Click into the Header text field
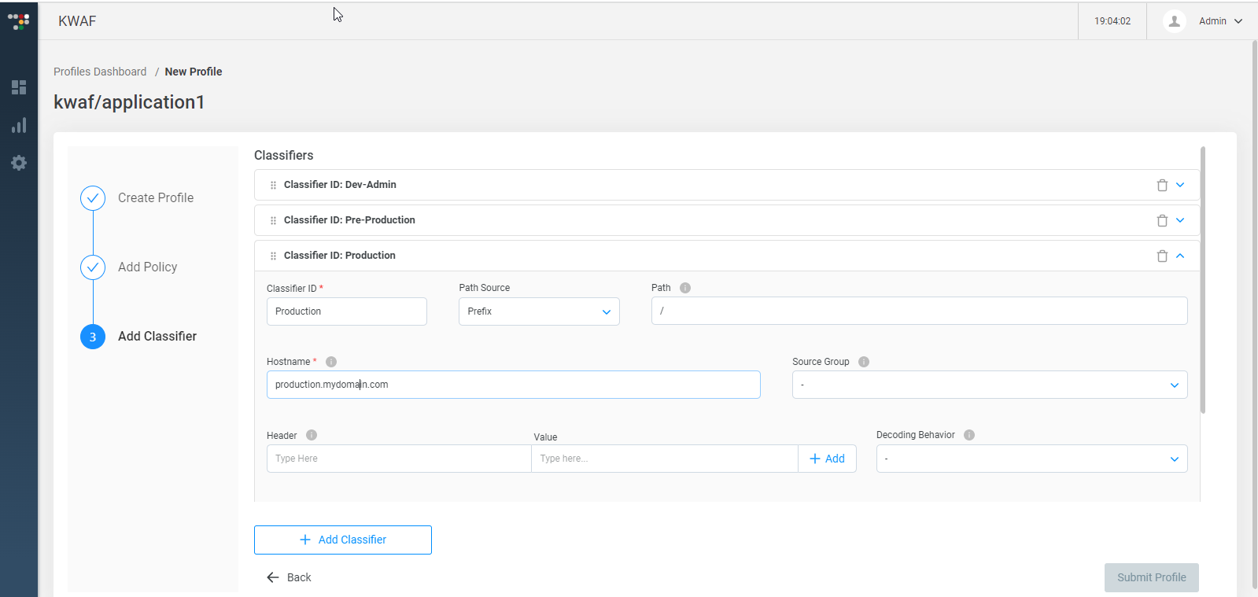 [x=399, y=459]
